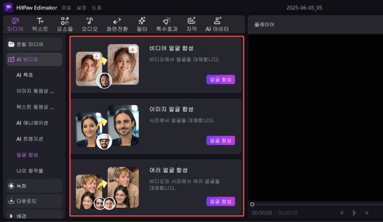Open the AI 아바타 panel

(x=217, y=24)
